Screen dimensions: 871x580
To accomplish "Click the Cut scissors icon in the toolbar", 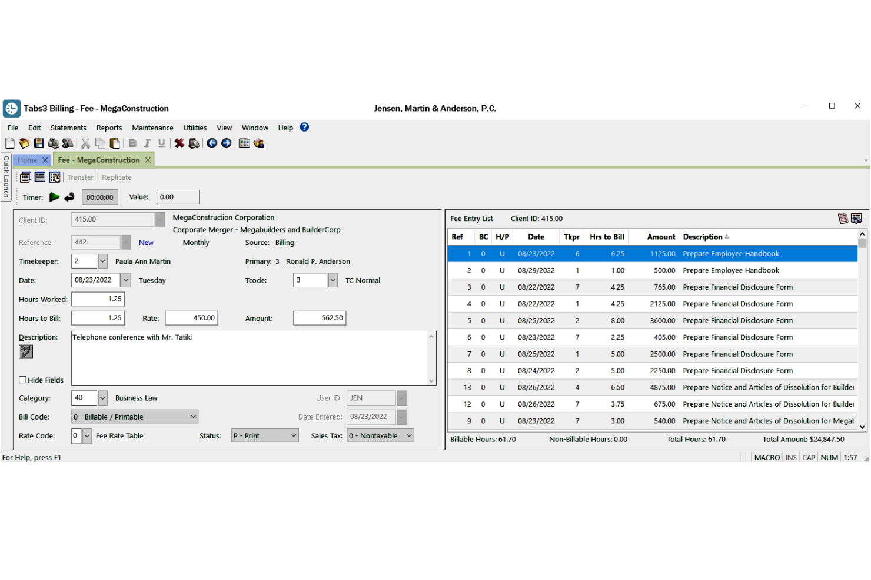I will point(85,143).
